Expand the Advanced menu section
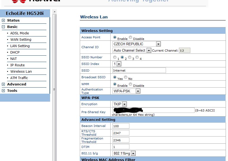This screenshot has width=228, height=161. click(3, 84)
